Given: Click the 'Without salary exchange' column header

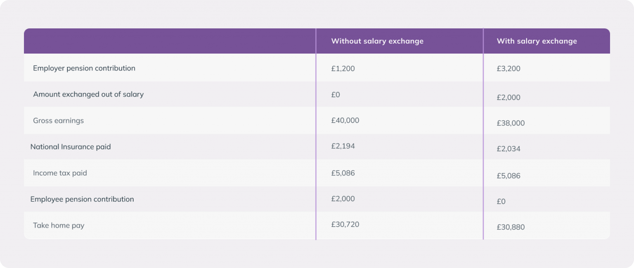Looking at the screenshot, I should (377, 41).
